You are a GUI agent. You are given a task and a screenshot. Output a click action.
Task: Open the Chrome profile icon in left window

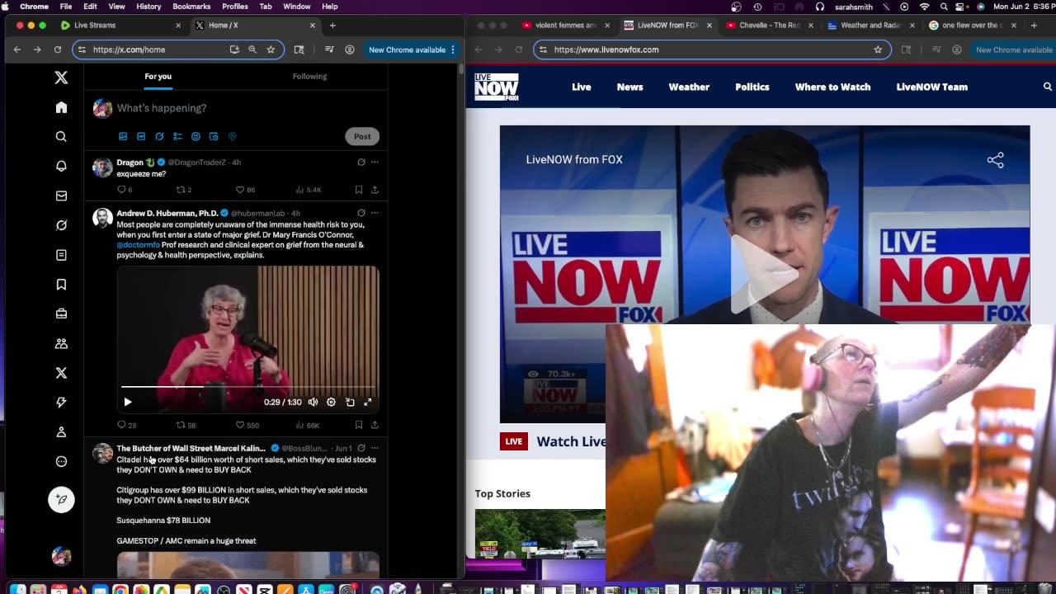pyautogui.click(x=350, y=49)
